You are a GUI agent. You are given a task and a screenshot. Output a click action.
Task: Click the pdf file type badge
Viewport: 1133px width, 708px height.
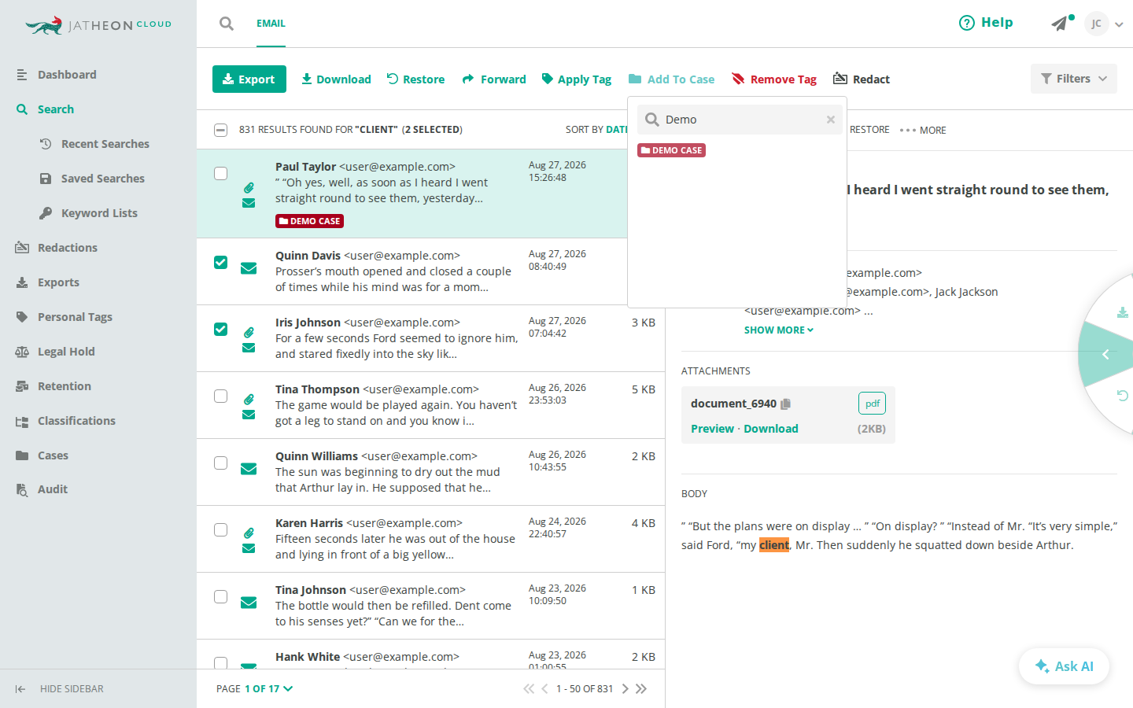[x=872, y=404]
